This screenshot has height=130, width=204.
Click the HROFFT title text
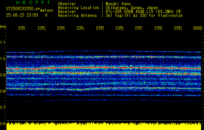click(33, 3)
